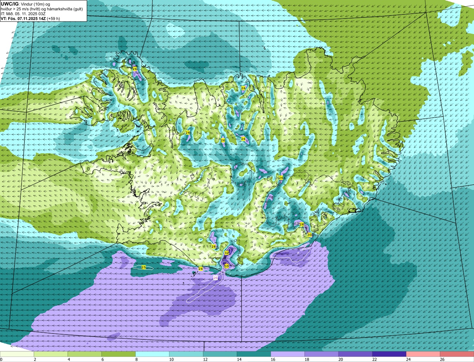Click the above-26 m/s red legend swatch

click(457, 354)
